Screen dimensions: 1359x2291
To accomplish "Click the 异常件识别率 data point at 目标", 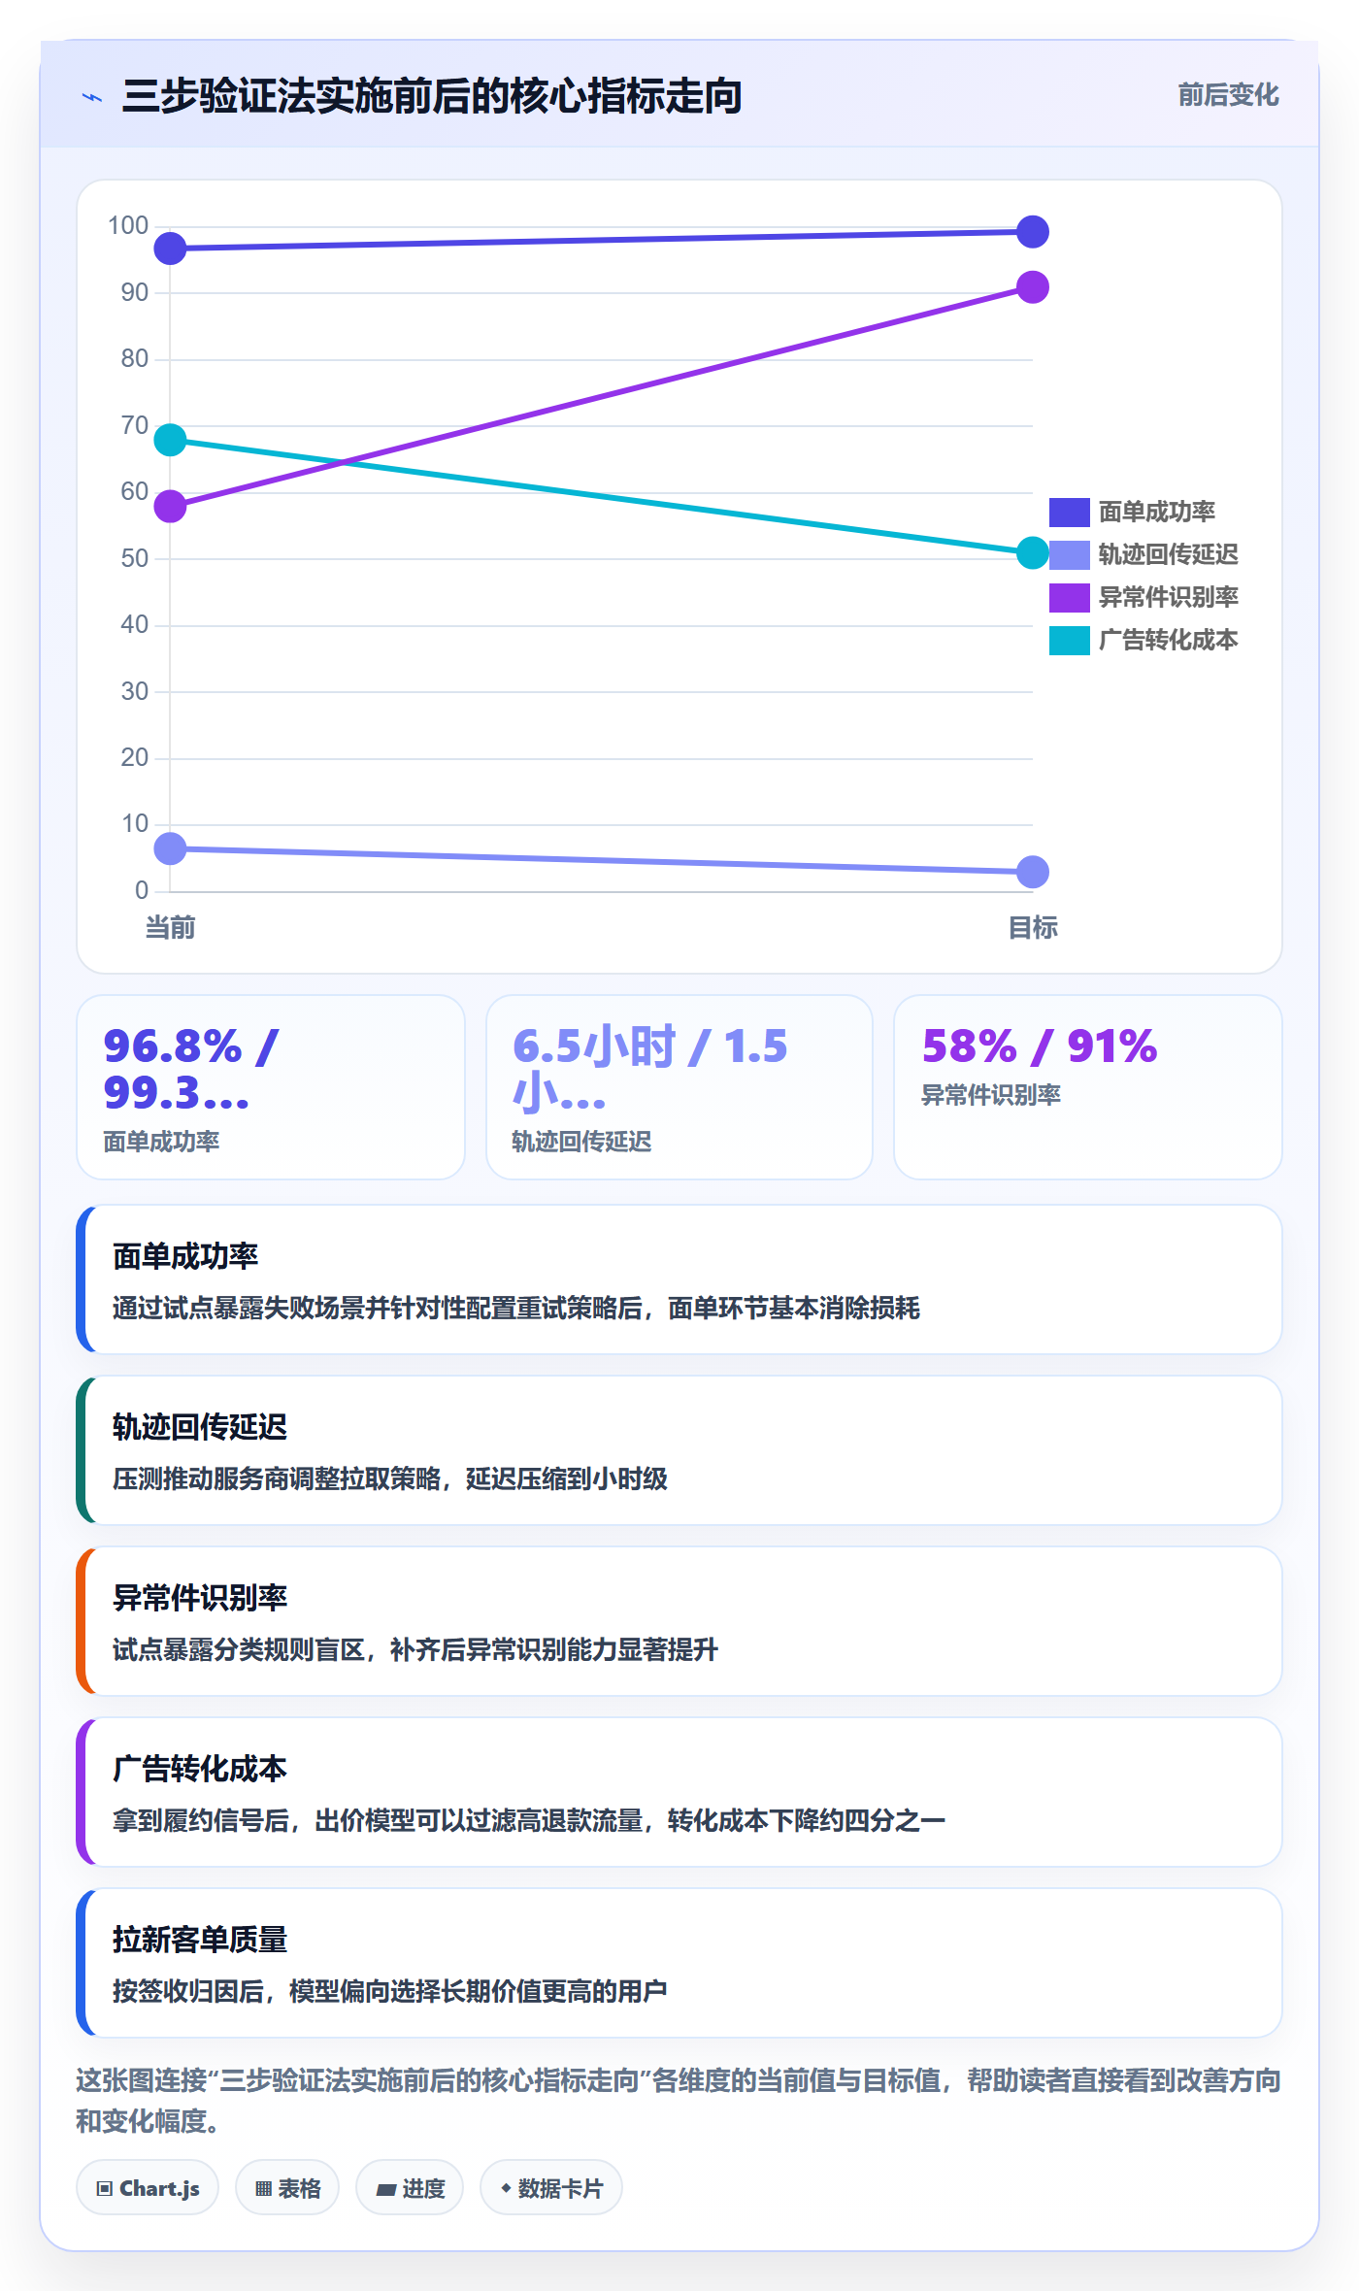I will [1033, 287].
